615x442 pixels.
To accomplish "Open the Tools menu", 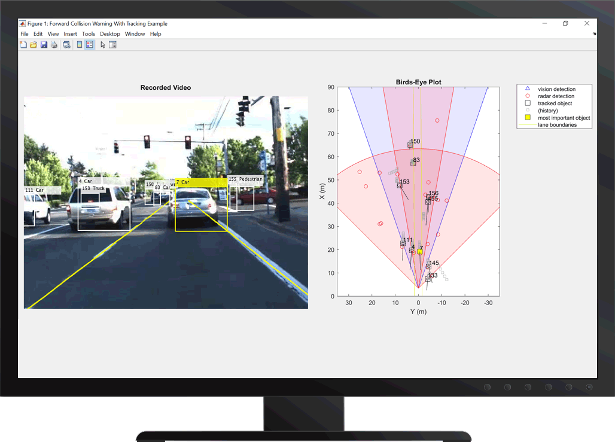I will pyautogui.click(x=89, y=34).
